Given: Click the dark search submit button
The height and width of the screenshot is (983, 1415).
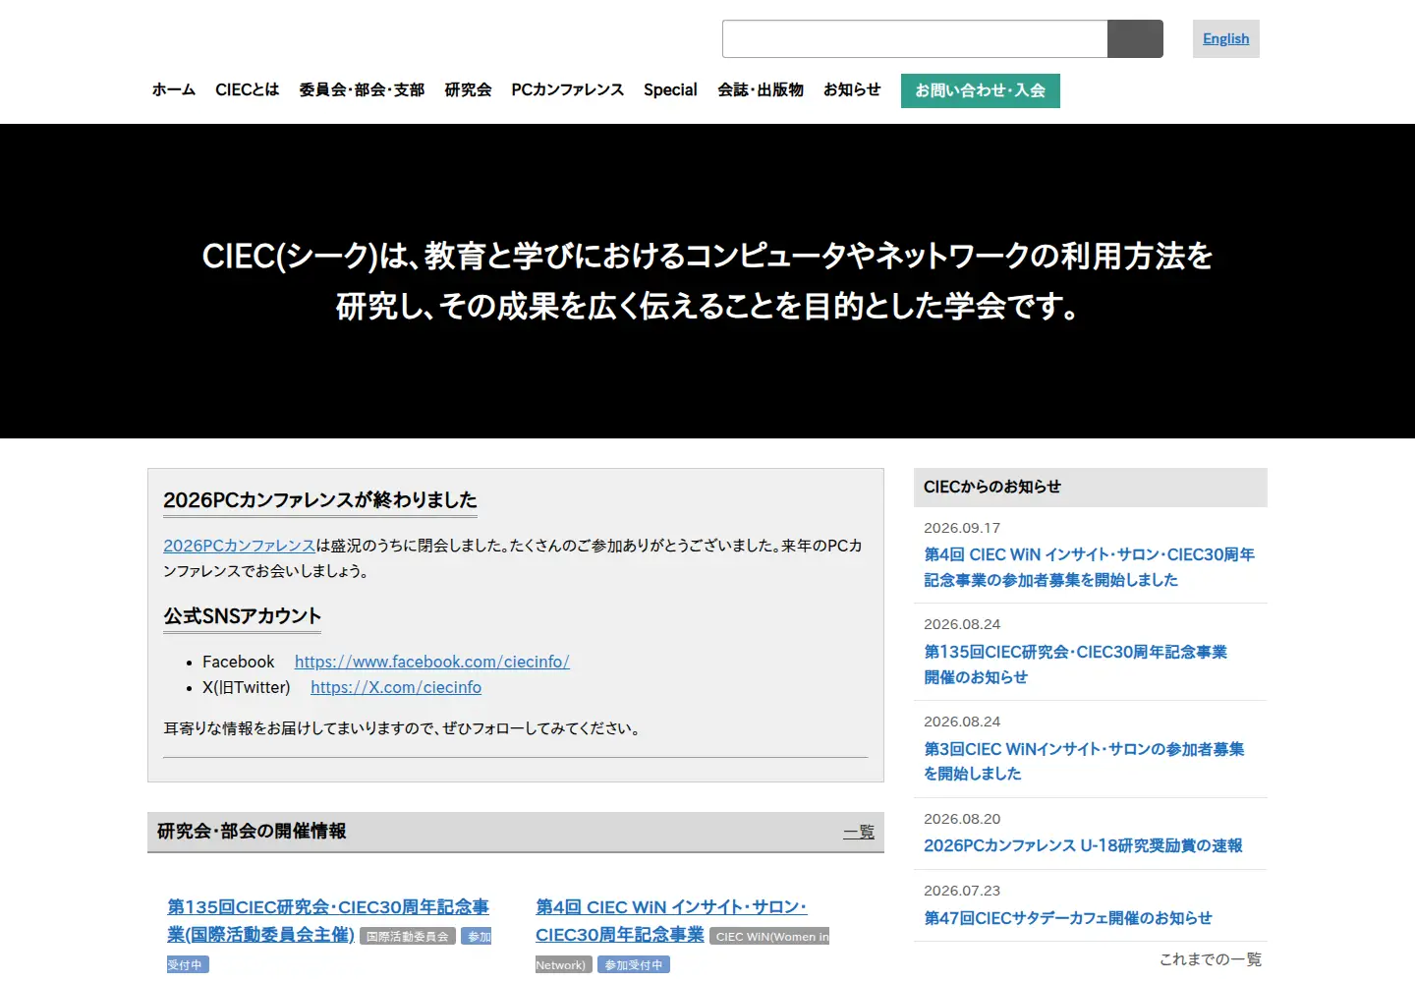Looking at the screenshot, I should (1135, 39).
